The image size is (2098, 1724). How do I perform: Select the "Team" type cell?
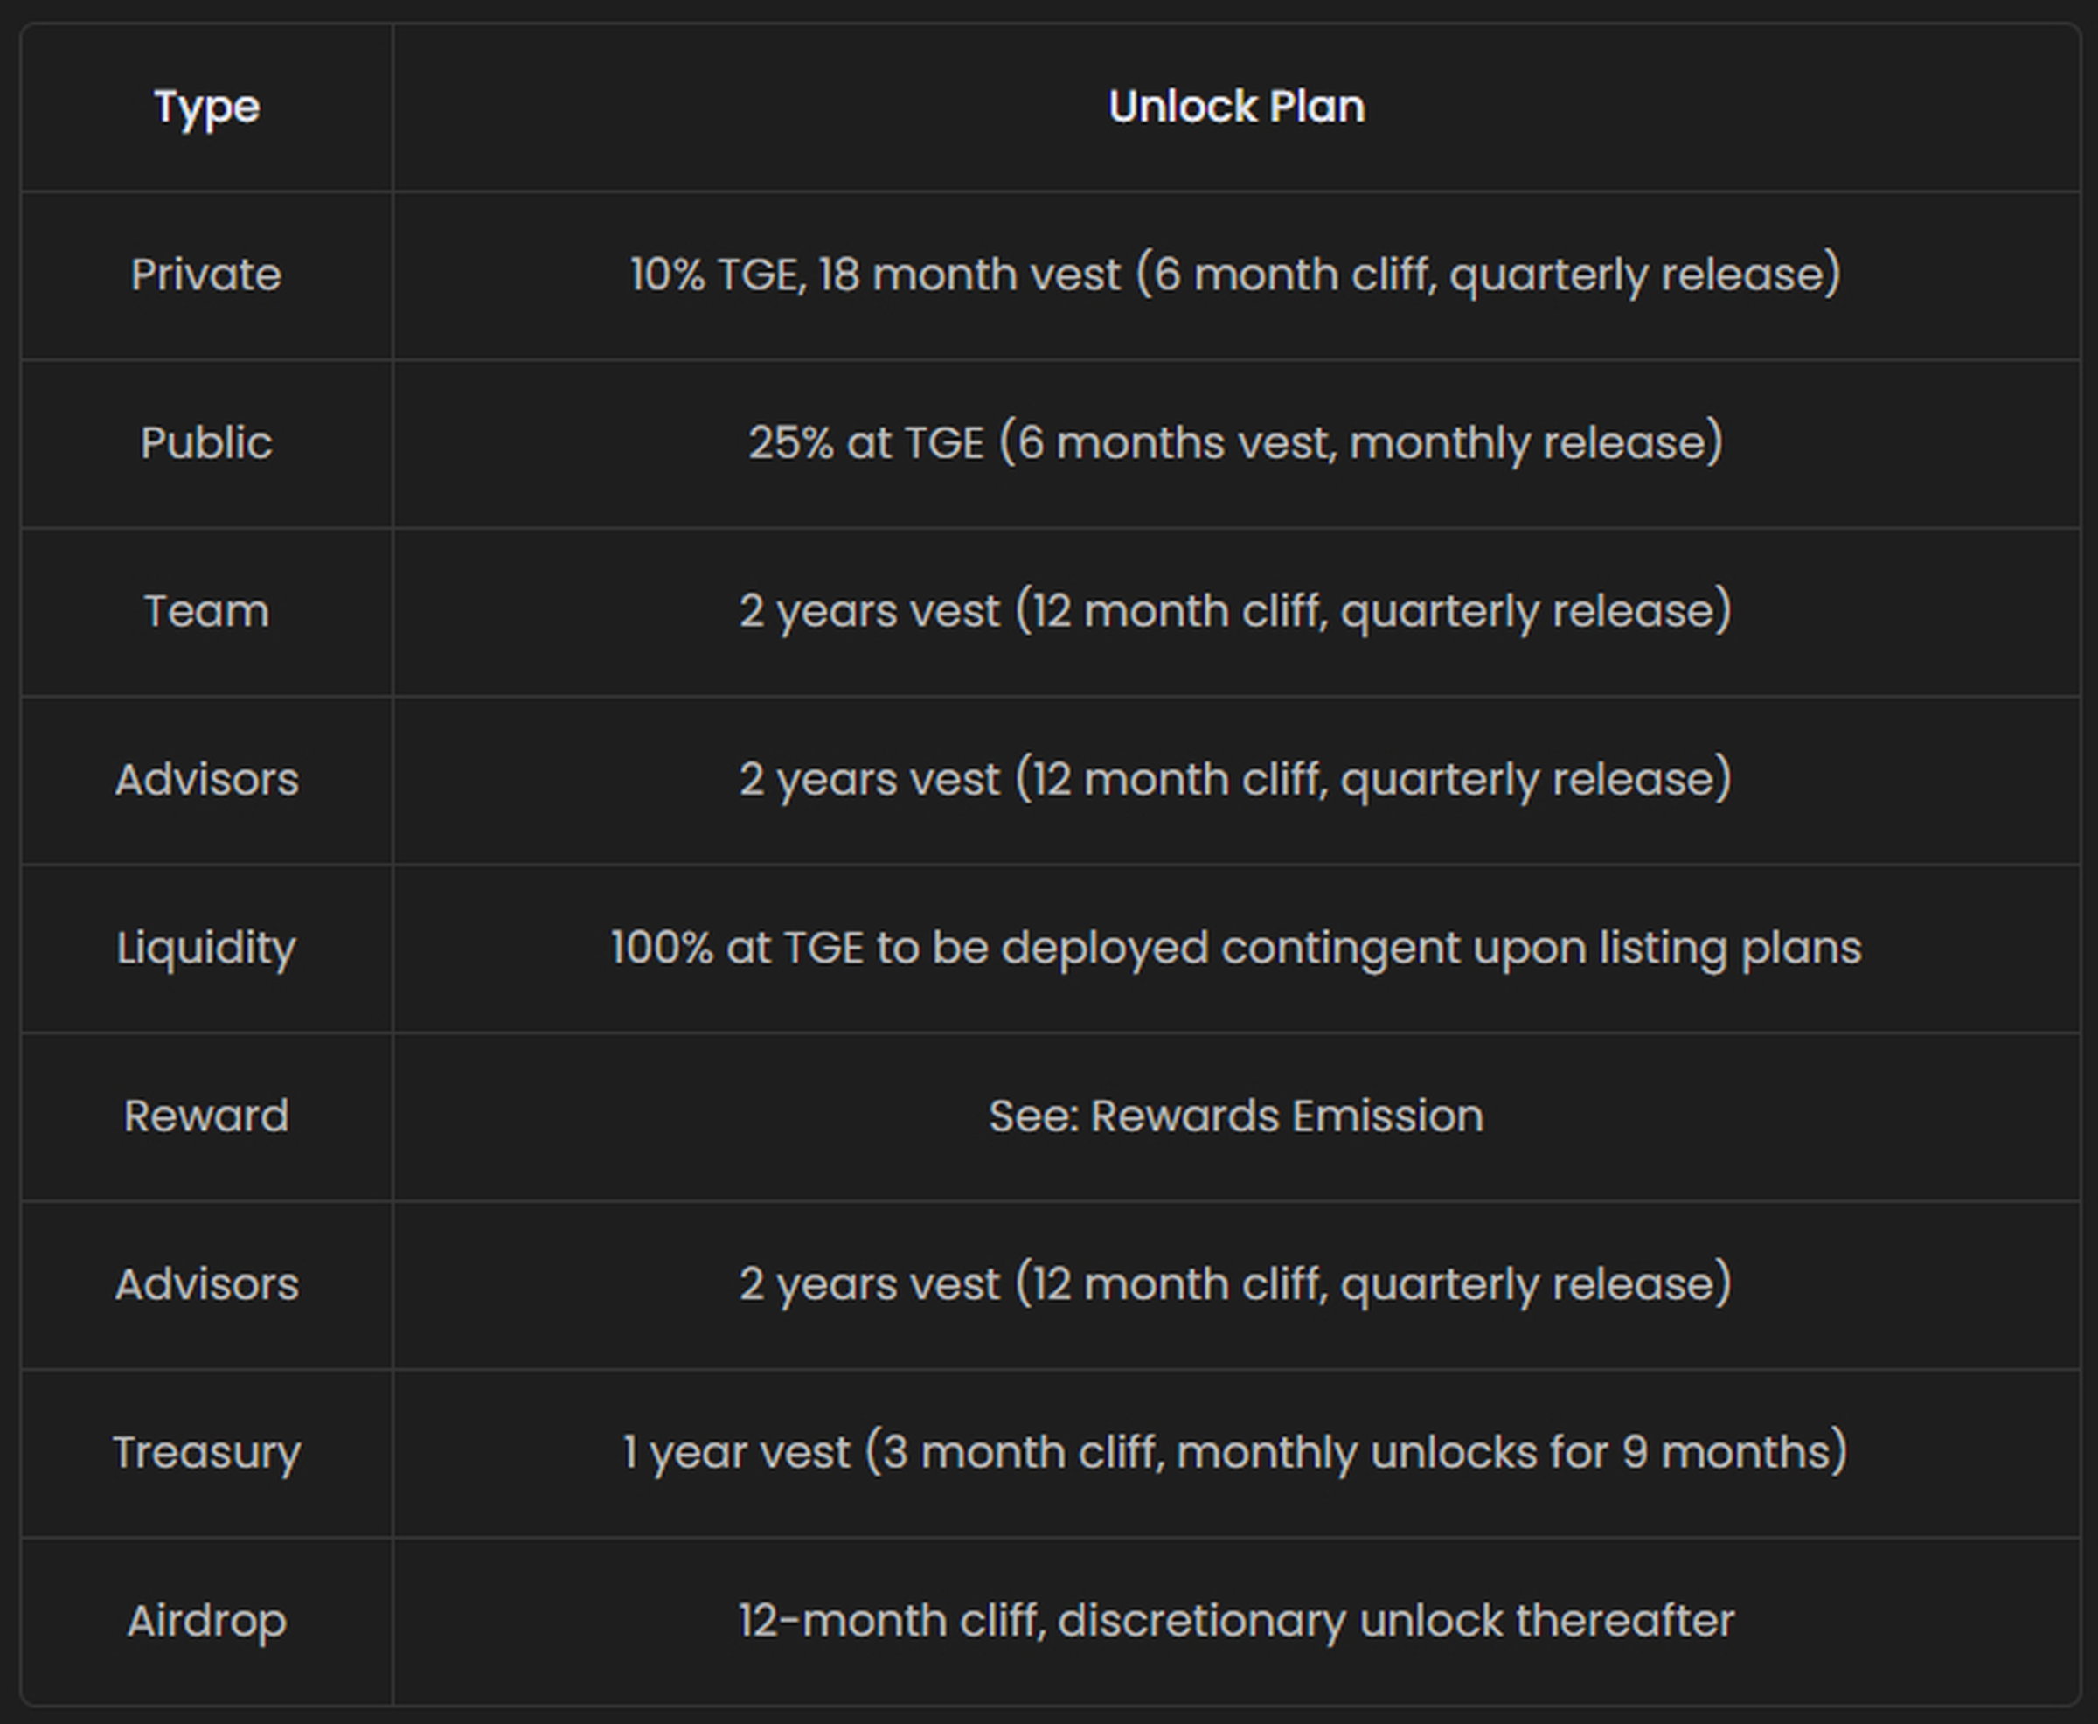[x=206, y=612]
